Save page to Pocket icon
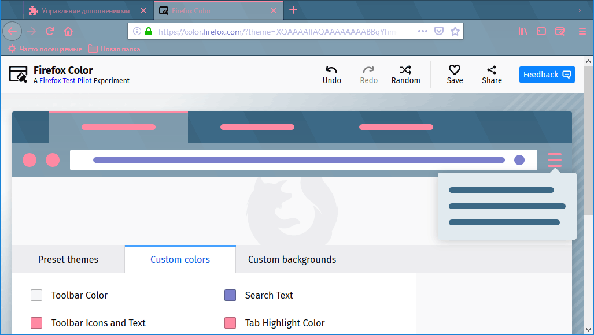The height and width of the screenshot is (335, 594). (438, 31)
